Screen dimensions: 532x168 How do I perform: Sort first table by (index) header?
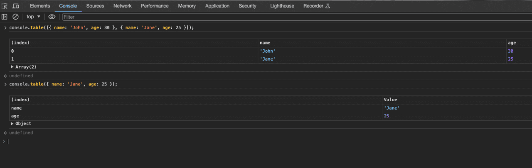tap(133, 43)
